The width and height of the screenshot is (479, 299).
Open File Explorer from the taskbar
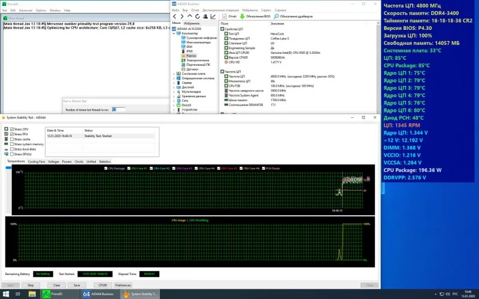(32, 294)
